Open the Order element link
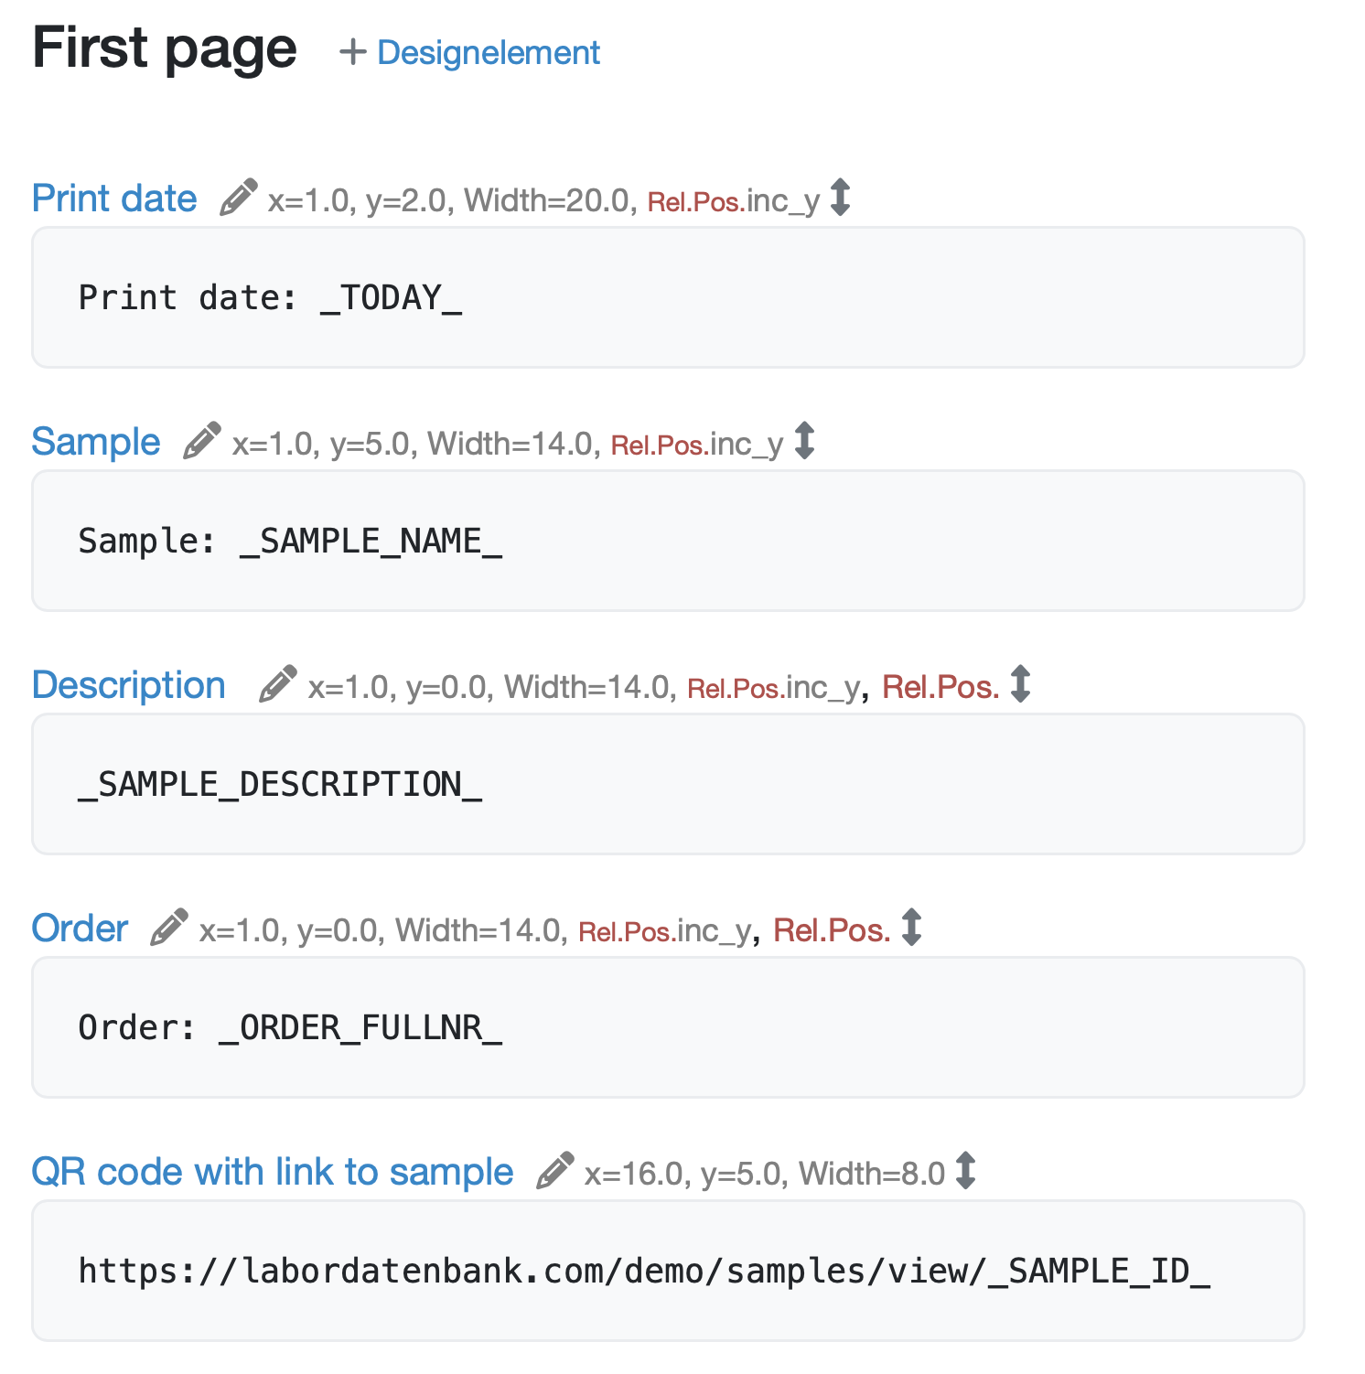This screenshot has height=1374, width=1365. (x=80, y=929)
